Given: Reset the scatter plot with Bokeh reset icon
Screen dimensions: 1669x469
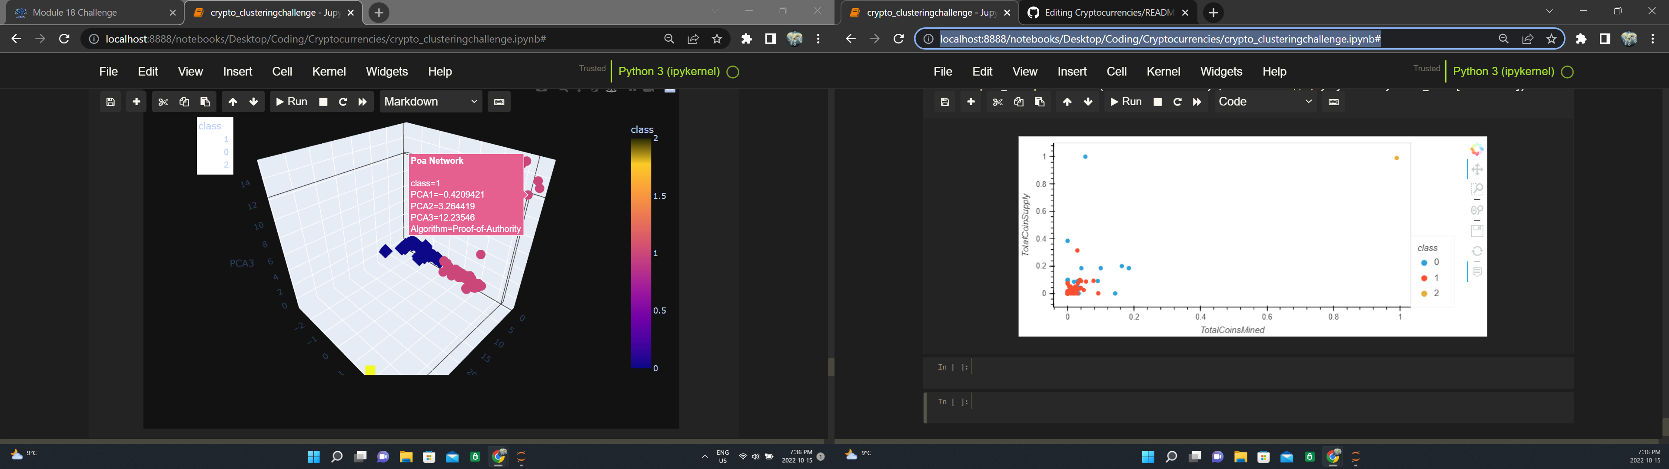Looking at the screenshot, I should (1476, 251).
